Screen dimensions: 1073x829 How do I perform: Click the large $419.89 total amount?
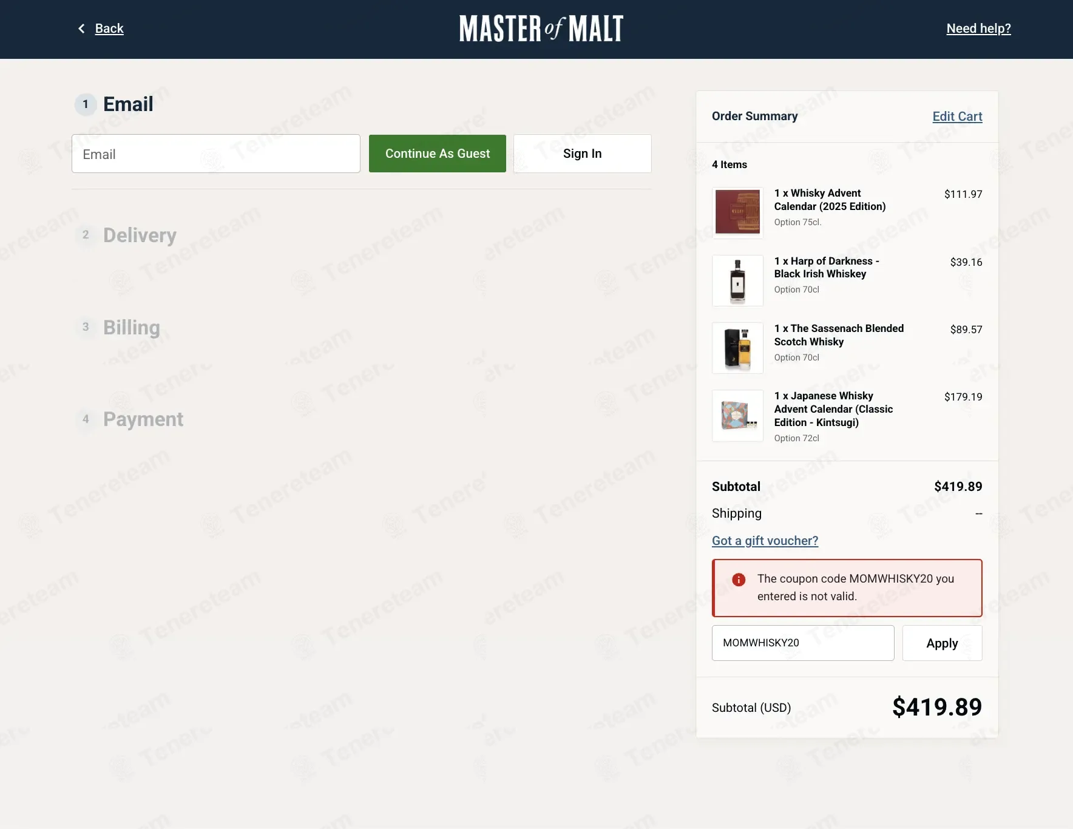pos(937,707)
